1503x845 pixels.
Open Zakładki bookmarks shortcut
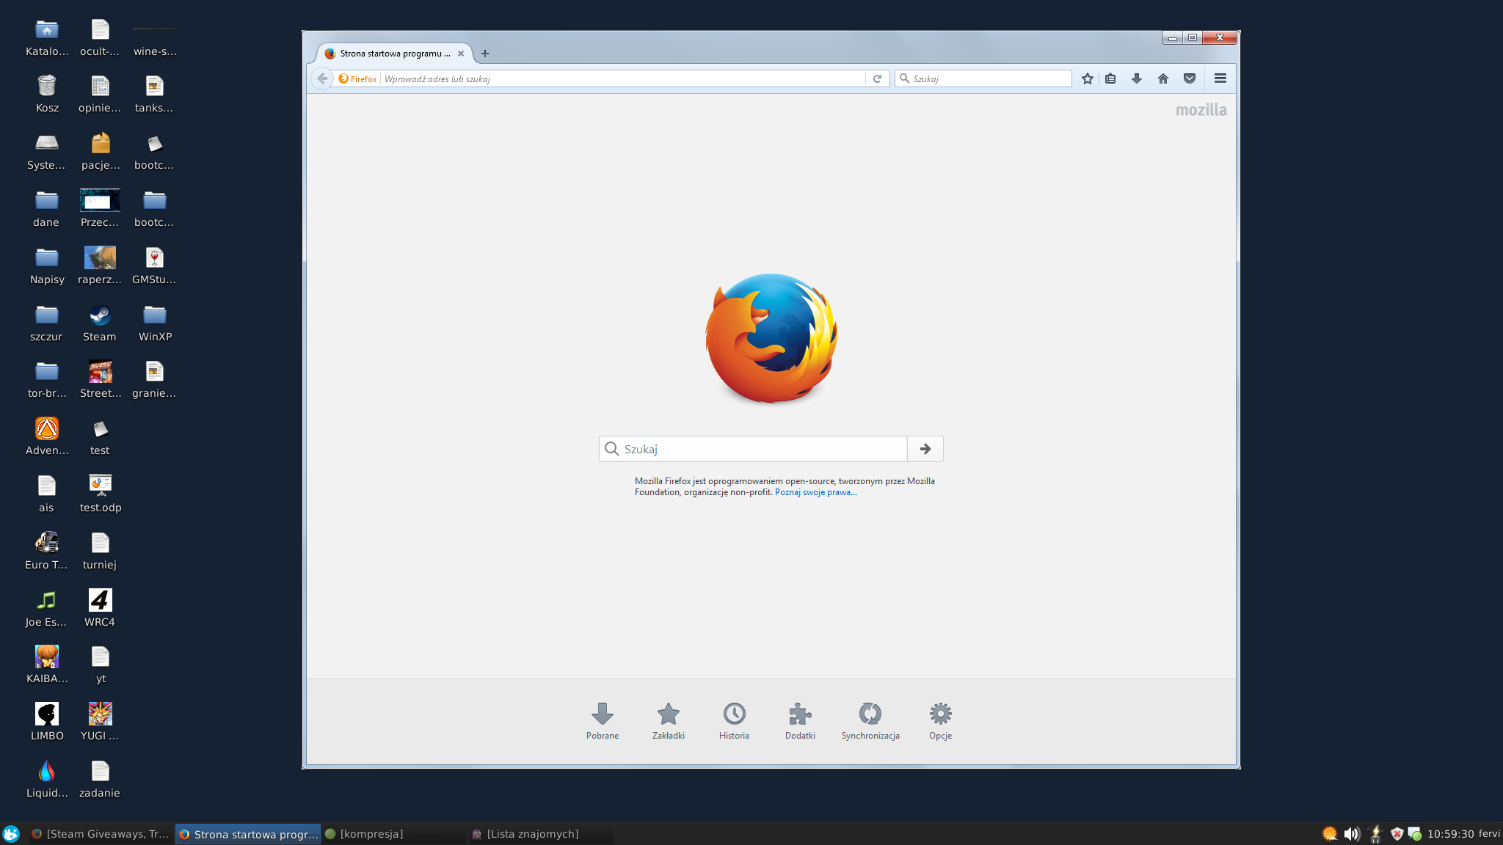(x=668, y=720)
